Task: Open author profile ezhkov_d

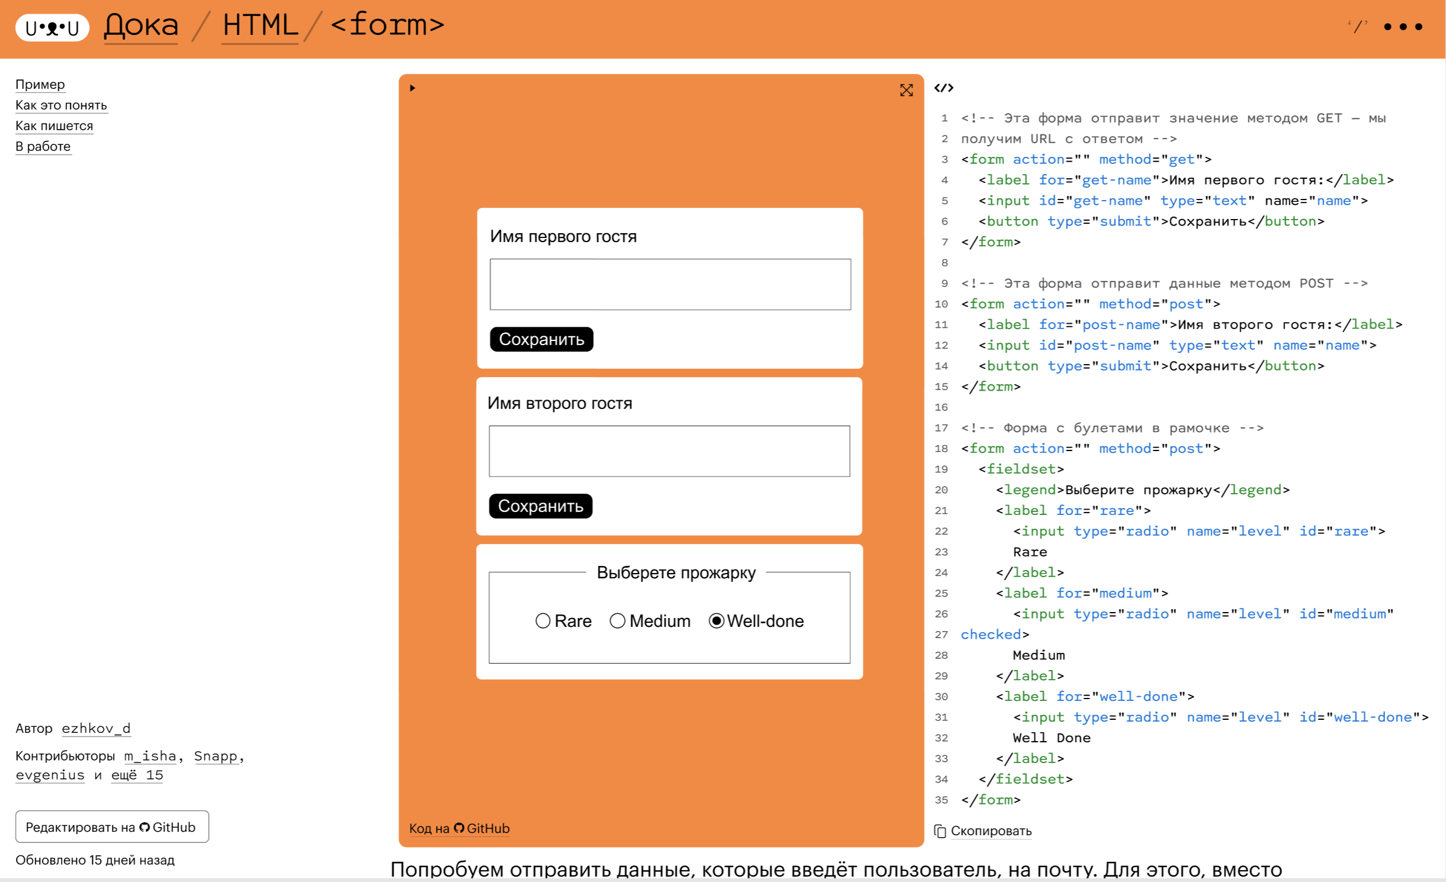Action: click(97, 728)
